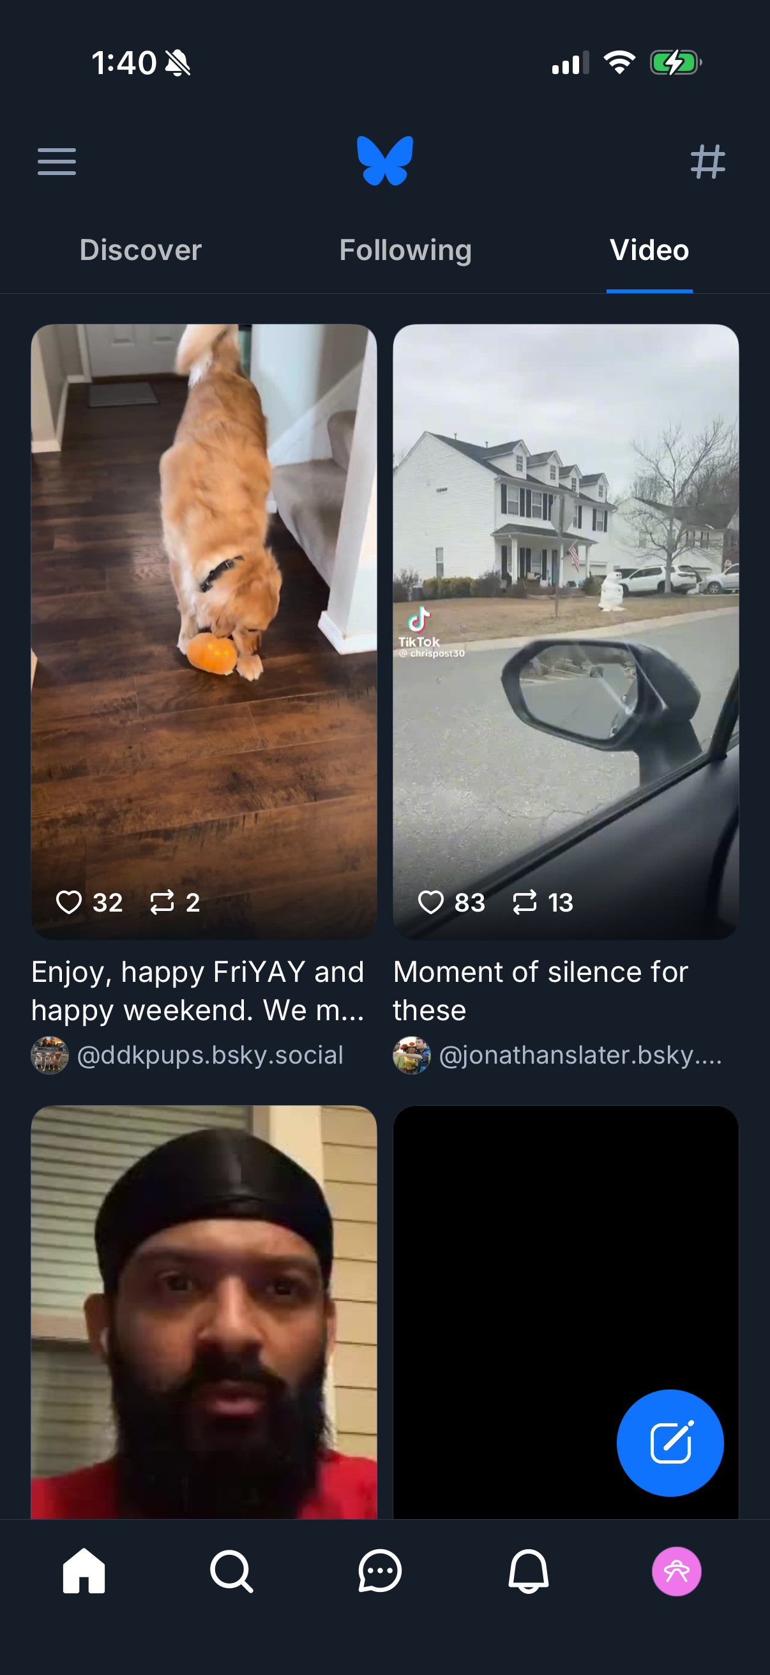Like the golden retriever video
Viewport: 770px width, 1675px height.
[69, 902]
